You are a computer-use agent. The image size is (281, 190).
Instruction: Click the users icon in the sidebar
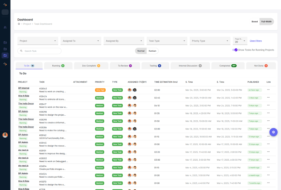point(5,27)
